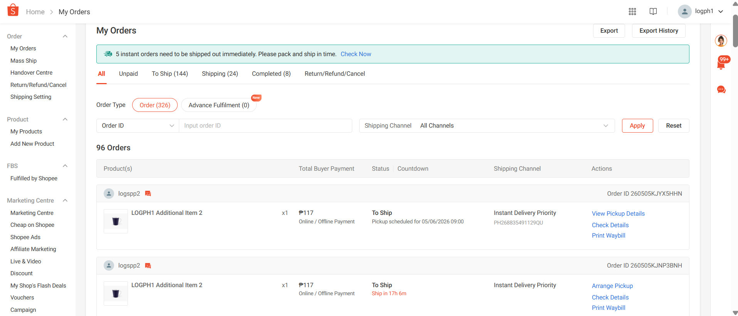
Task: Open the apps grid menu icon
Action: pos(632,12)
